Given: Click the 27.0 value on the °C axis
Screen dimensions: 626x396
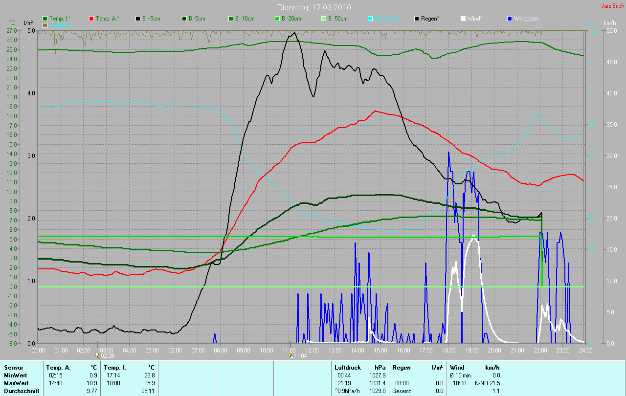Looking at the screenshot, I should point(12,30).
